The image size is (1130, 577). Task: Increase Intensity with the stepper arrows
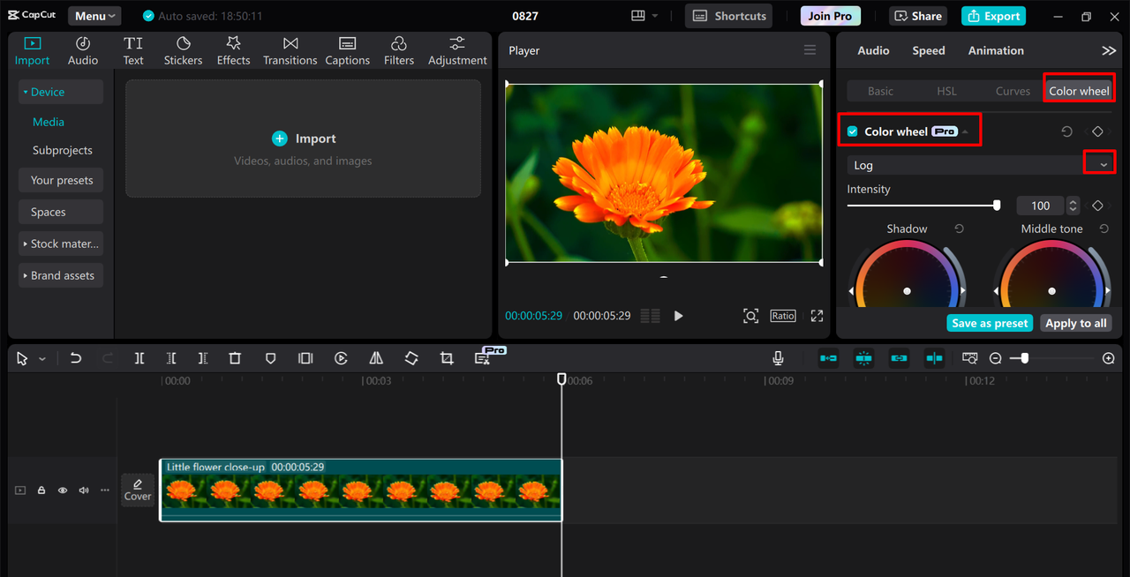(x=1073, y=202)
